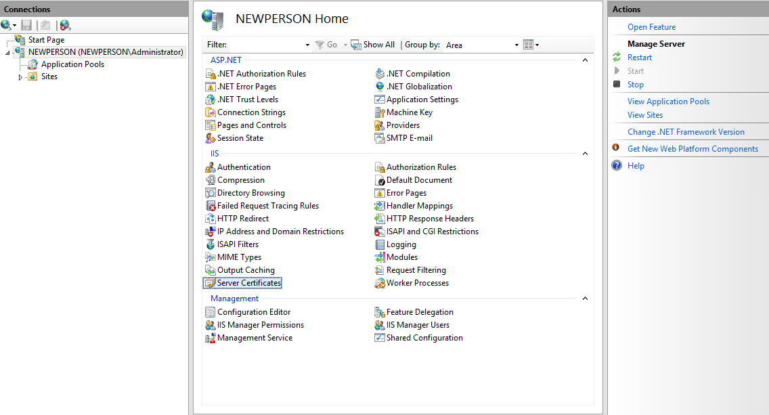Viewport: 769px width, 415px height.
Task: Stop the server via Actions pane
Action: coord(636,84)
